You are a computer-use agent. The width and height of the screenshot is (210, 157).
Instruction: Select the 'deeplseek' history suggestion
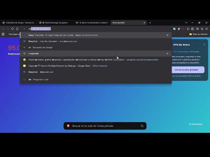(x=95, y=54)
